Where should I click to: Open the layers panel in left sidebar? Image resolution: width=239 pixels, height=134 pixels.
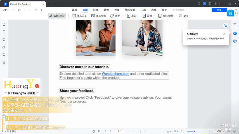[4, 63]
